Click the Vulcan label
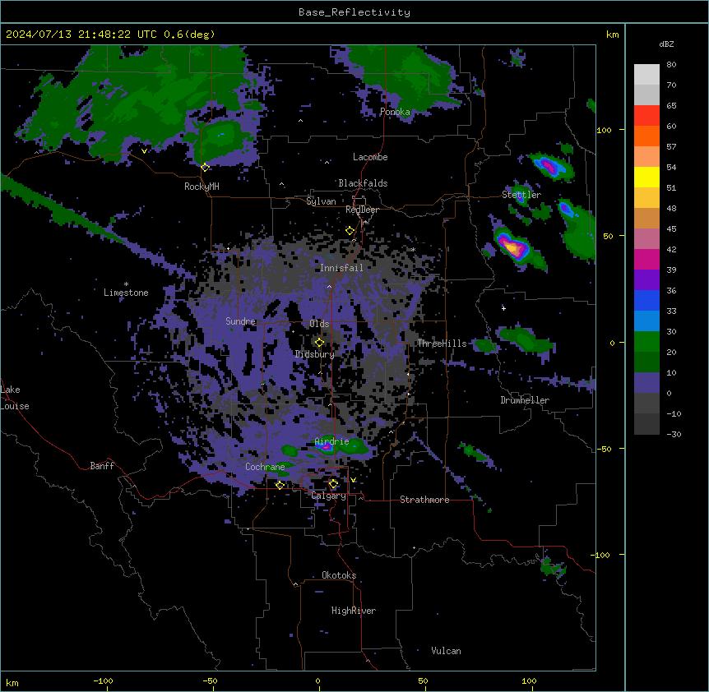Screen dimensions: 709x692 click(x=447, y=651)
